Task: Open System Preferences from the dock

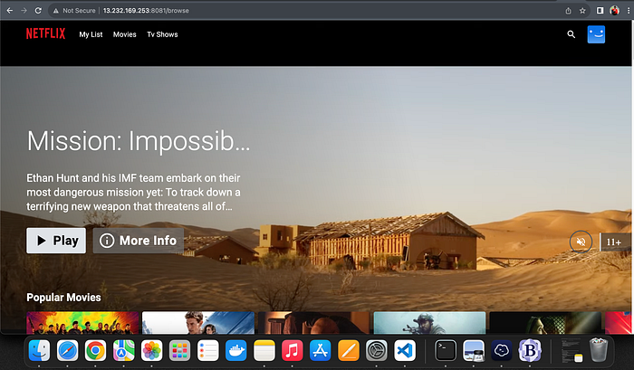Action: click(377, 350)
